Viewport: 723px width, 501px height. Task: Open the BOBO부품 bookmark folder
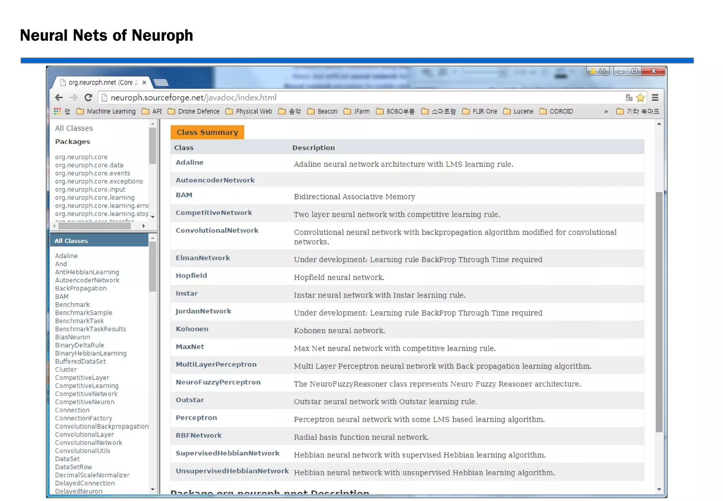[x=395, y=111]
